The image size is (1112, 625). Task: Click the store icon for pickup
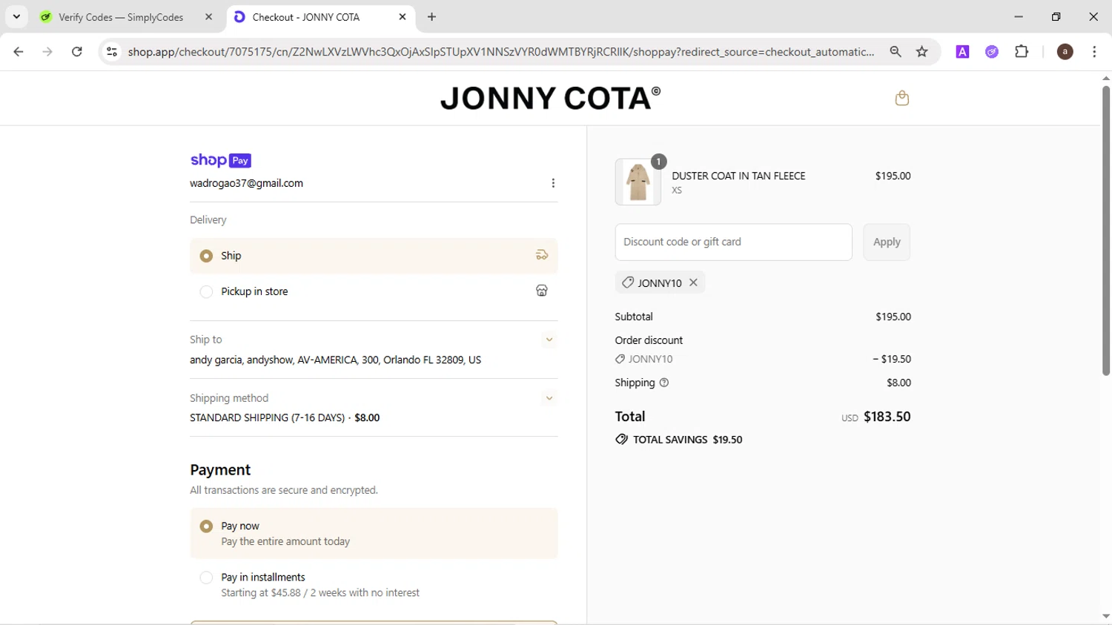click(542, 291)
